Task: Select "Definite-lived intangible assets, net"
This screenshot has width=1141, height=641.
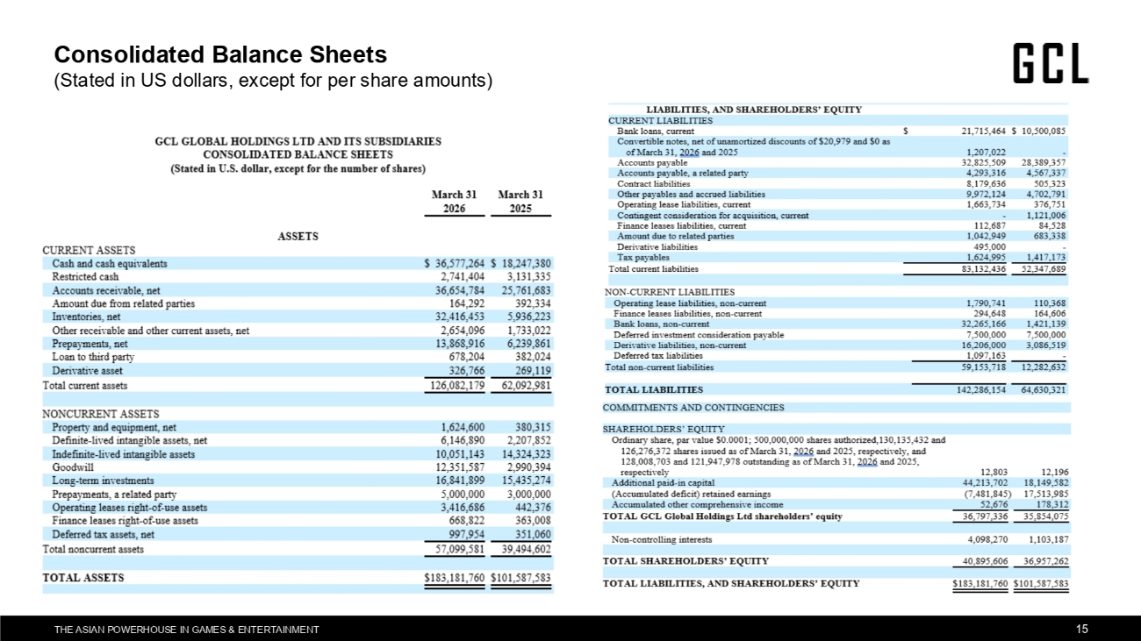Action: pyautogui.click(x=130, y=440)
